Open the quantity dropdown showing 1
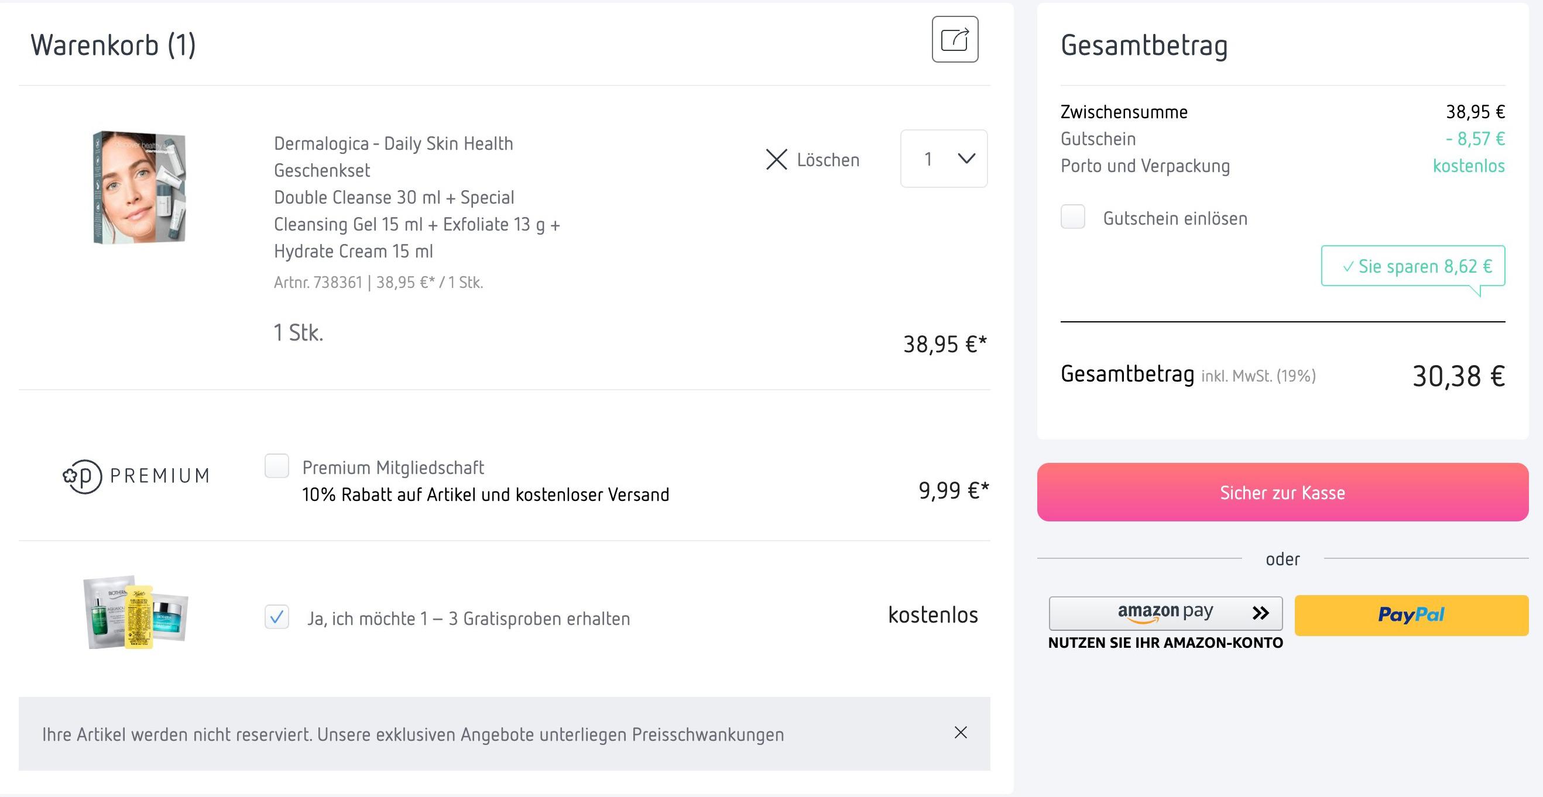1543x797 pixels. click(944, 159)
